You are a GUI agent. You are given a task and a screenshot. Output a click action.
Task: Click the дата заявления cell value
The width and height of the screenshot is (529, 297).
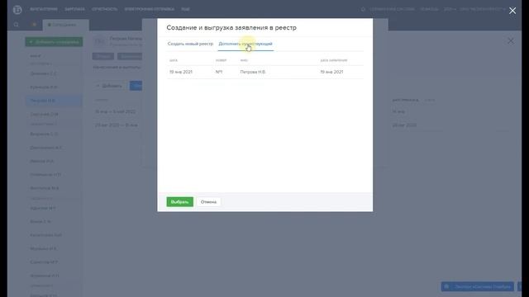331,72
